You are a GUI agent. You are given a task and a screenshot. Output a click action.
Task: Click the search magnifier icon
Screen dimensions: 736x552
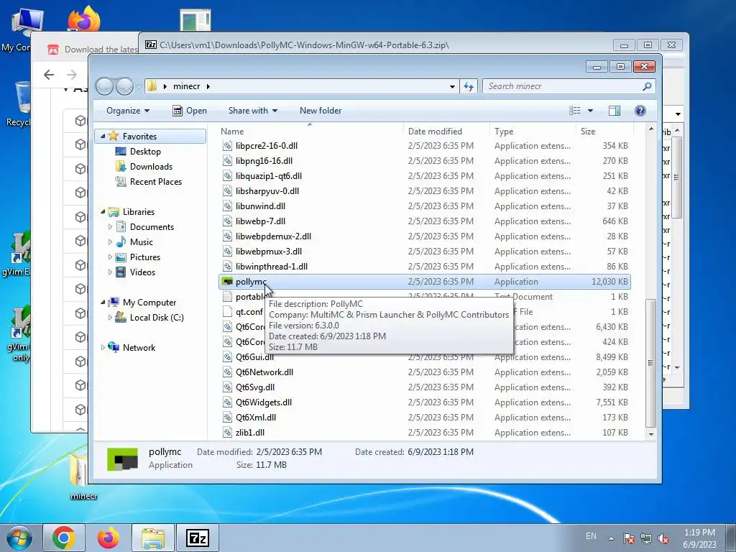tap(647, 86)
